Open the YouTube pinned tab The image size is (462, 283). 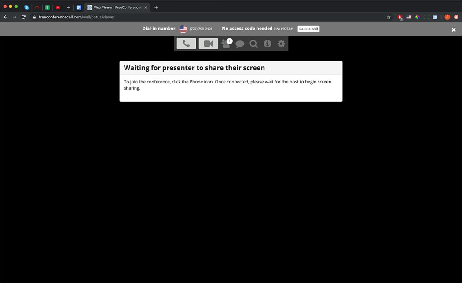pyautogui.click(x=58, y=7)
